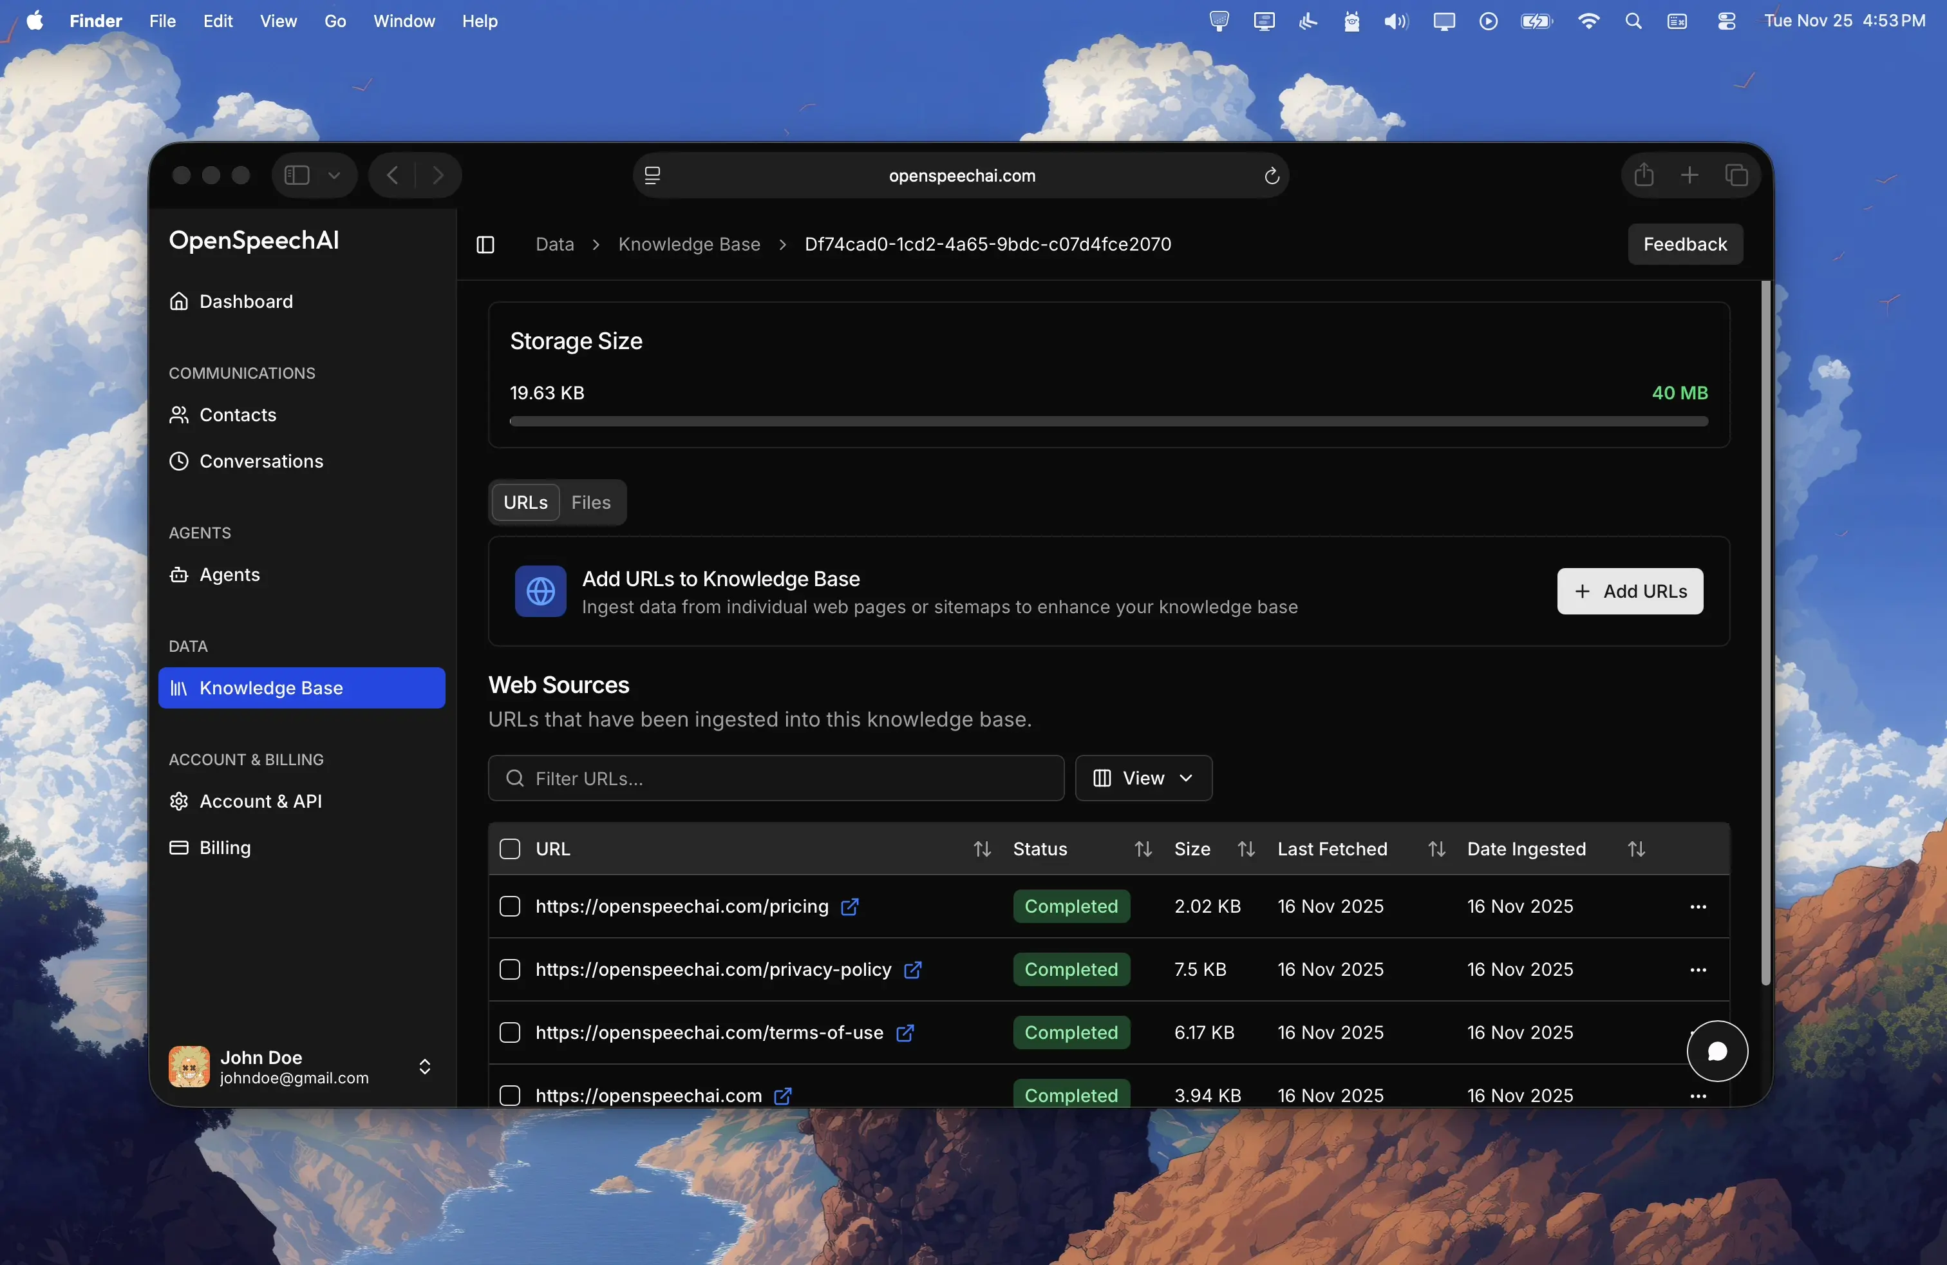This screenshot has height=1265, width=1947.
Task: Open external link icon for privacy-policy URL
Action: (x=913, y=969)
